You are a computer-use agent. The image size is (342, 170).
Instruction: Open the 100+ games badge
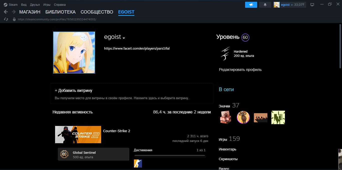click(x=261, y=117)
